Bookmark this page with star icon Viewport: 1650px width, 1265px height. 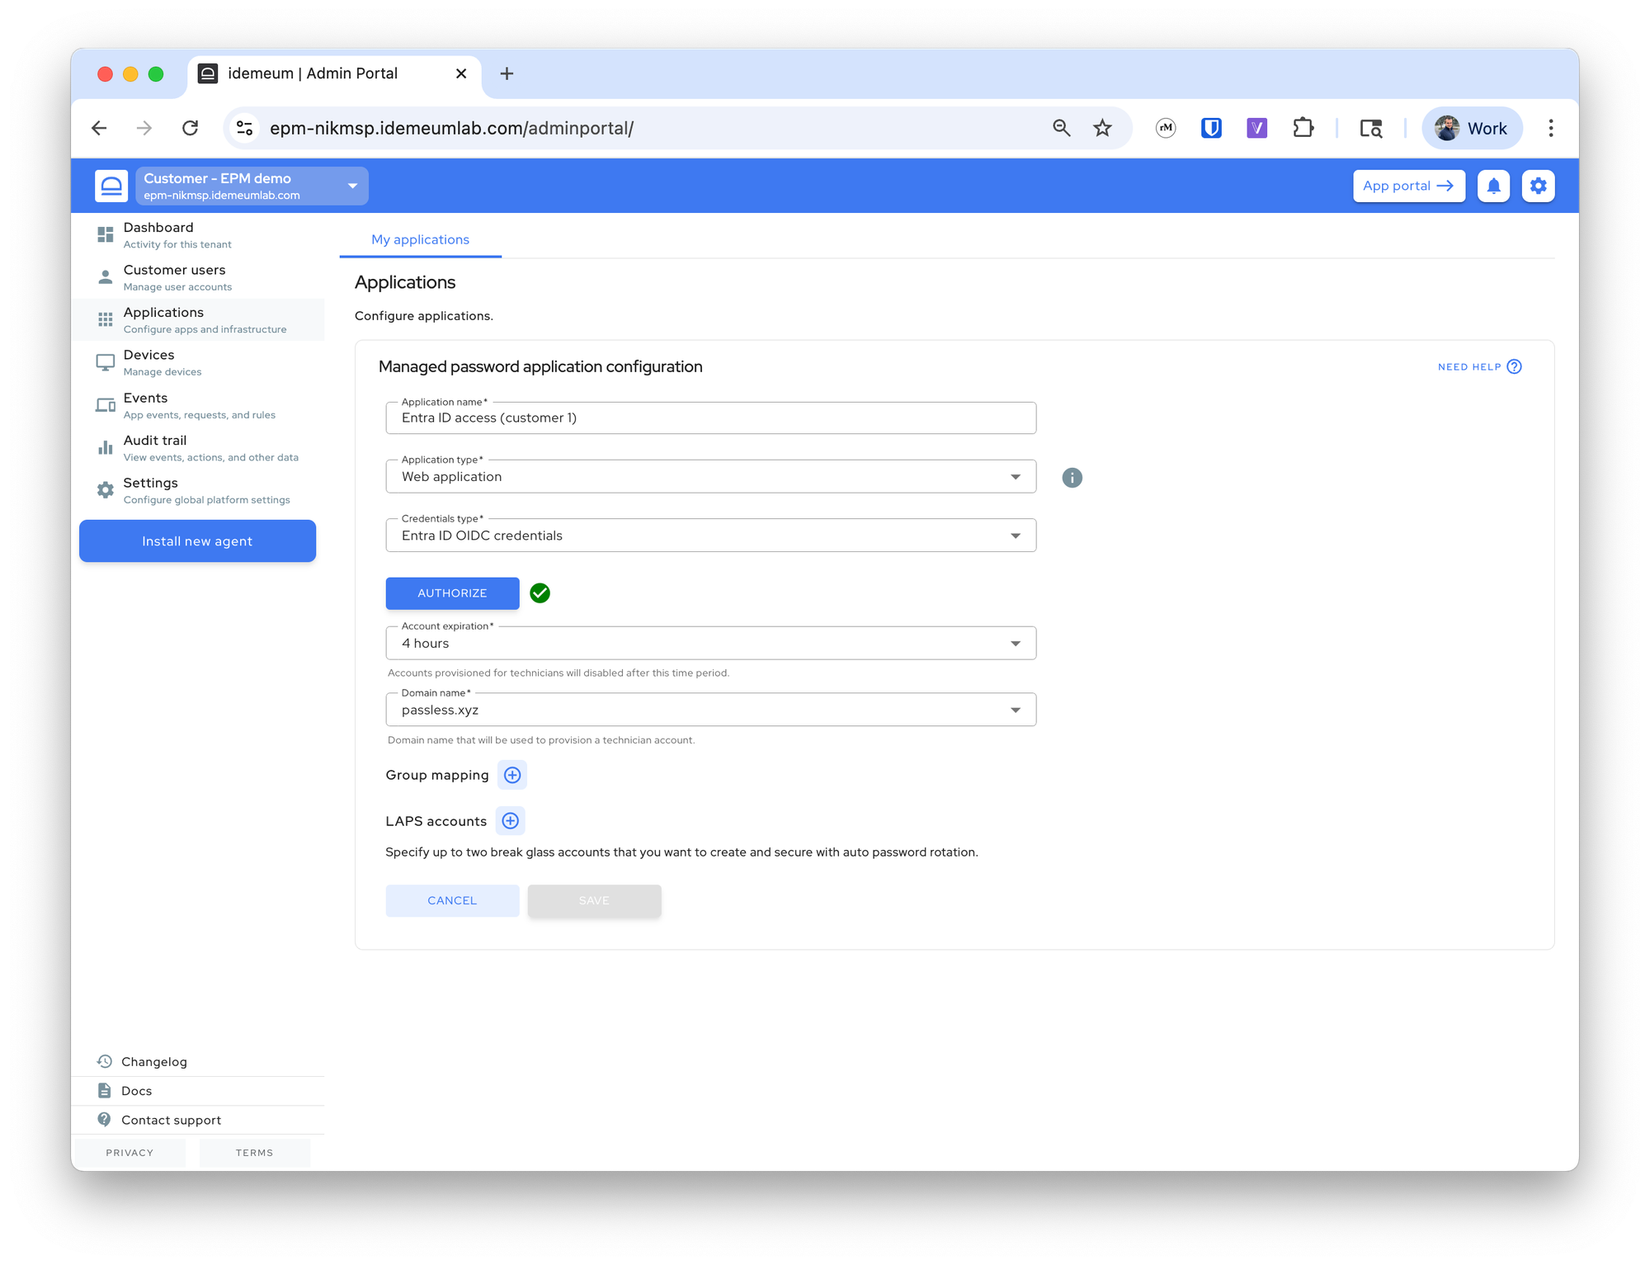pyautogui.click(x=1102, y=128)
